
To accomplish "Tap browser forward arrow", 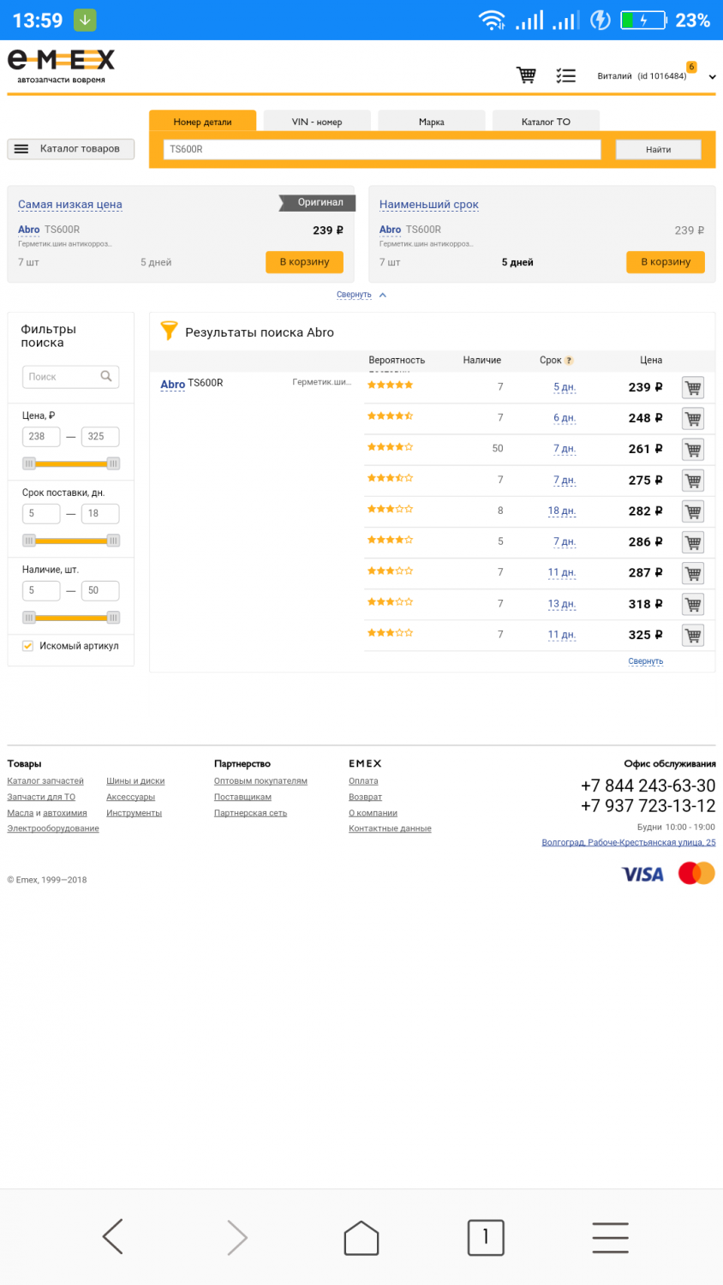I will click(237, 1237).
